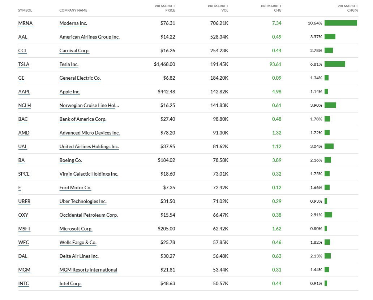Open the UBER symbol link

[x=24, y=202]
